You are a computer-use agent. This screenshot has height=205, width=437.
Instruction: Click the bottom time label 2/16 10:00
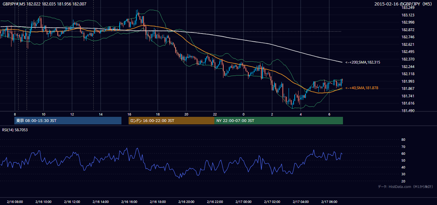[x=43, y=202]
